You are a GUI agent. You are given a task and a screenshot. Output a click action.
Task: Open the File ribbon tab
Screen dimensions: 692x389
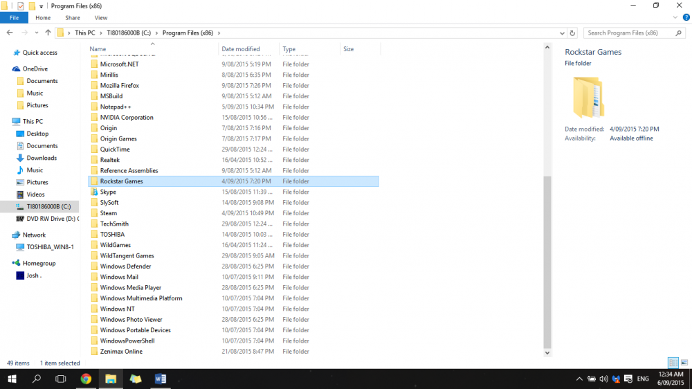click(x=14, y=18)
